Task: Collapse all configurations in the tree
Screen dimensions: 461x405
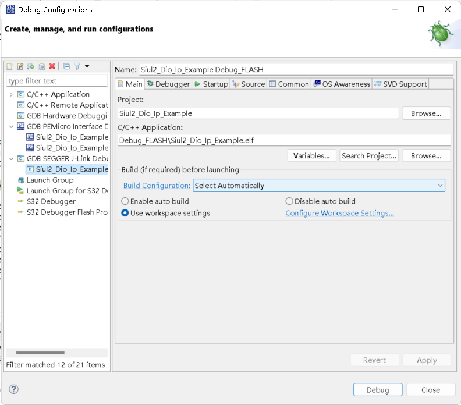Action: pos(66,67)
